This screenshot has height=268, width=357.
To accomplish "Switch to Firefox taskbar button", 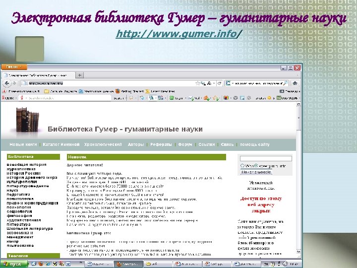I will [128, 264].
